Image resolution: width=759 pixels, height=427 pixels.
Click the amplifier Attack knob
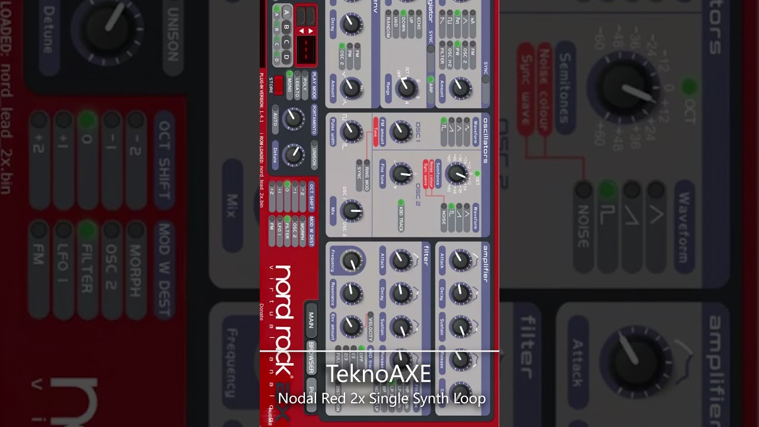[460, 260]
